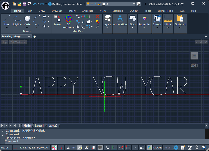Toggle the MODEL space button
The height and width of the screenshot is (151, 209).
[x=158, y=148]
